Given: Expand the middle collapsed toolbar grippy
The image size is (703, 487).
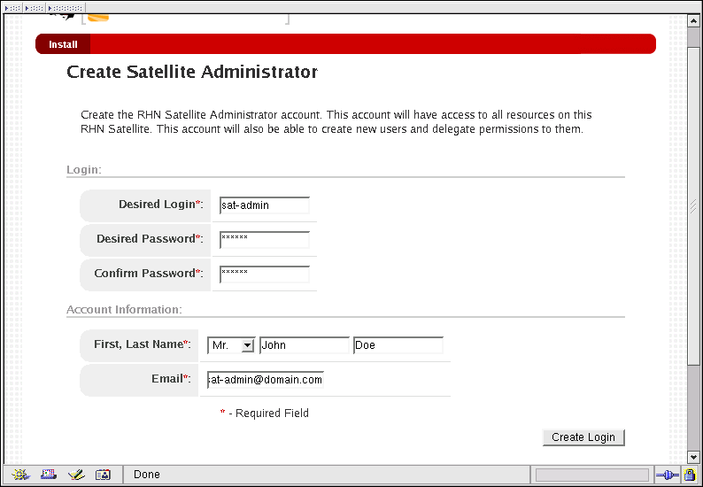Looking at the screenshot, I should click(33, 7).
